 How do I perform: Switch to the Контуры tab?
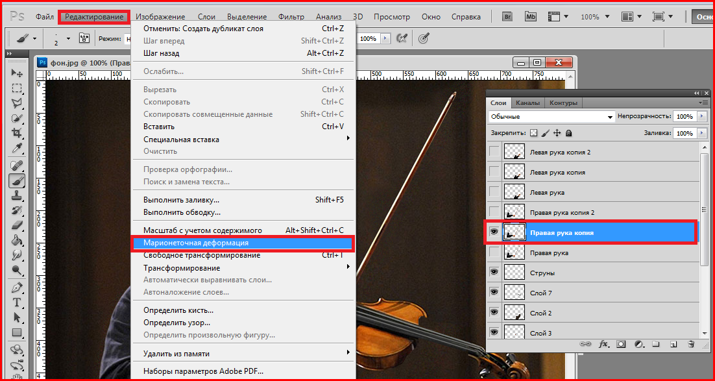[563, 103]
